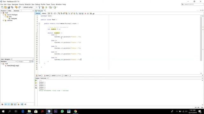204x114 pixels.
Task: Click the Start Macro Recording red icon
Action: tap(85, 13)
